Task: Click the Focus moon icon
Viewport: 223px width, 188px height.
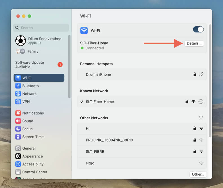Action: [x=18, y=129]
